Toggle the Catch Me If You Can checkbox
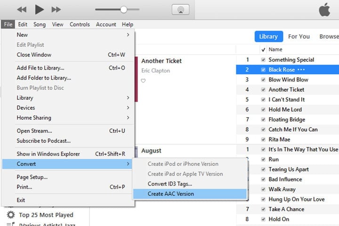339x226 pixels. pos(263,129)
